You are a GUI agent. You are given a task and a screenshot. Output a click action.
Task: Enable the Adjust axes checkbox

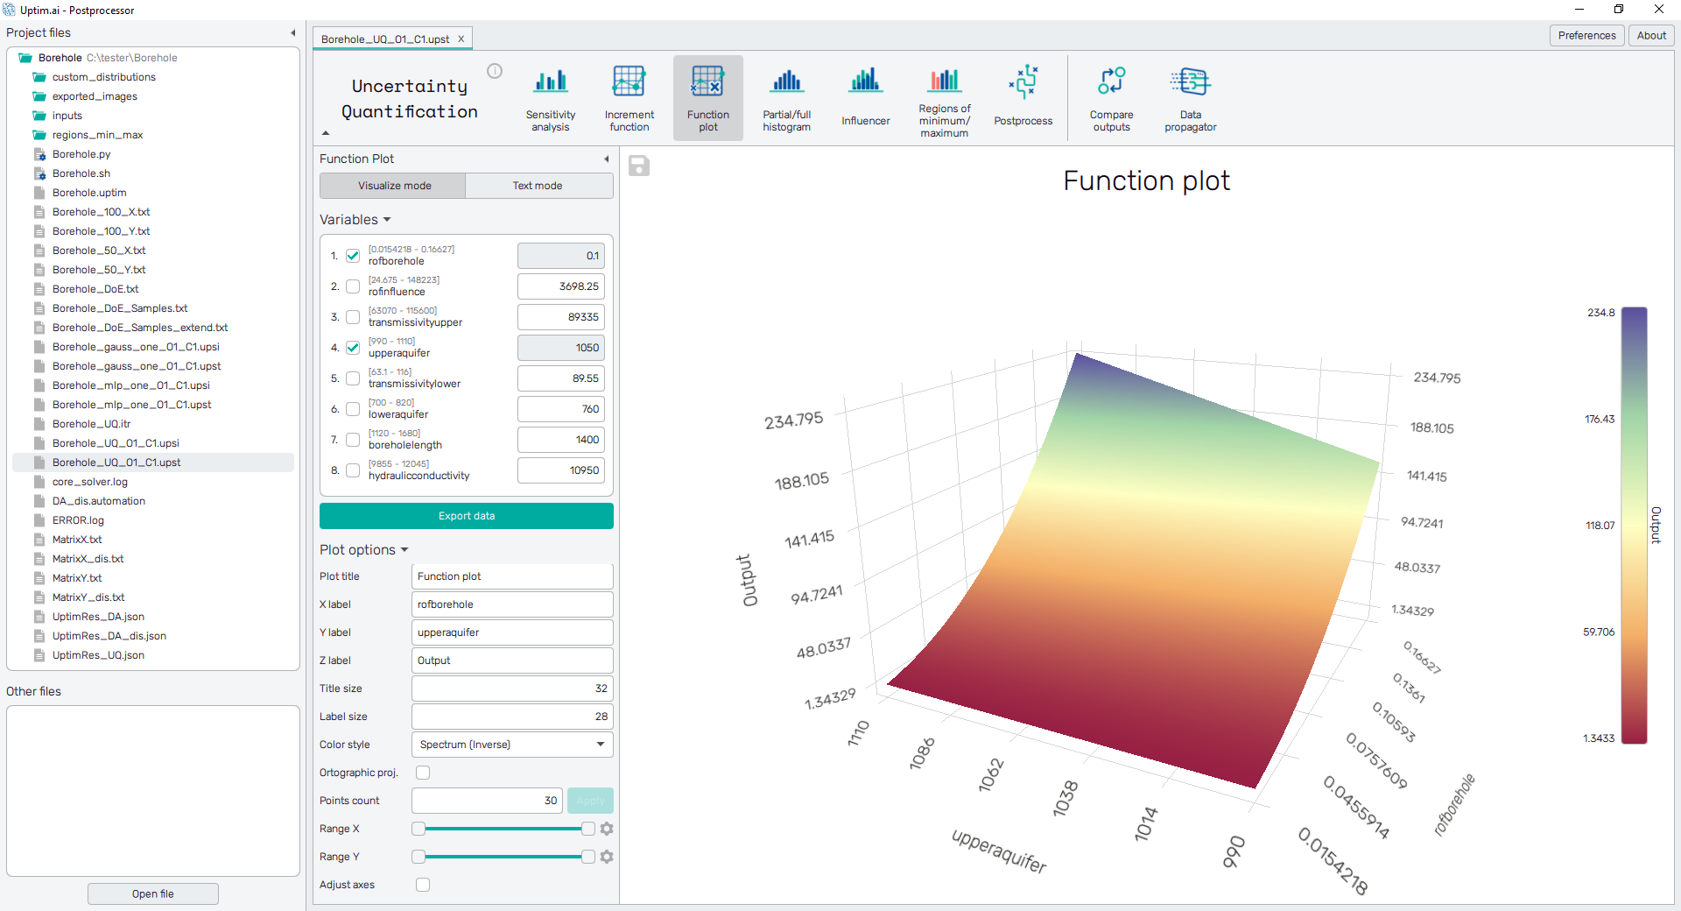pyautogui.click(x=423, y=885)
